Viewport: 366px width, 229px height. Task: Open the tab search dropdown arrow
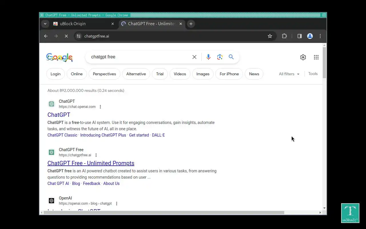pos(45,24)
